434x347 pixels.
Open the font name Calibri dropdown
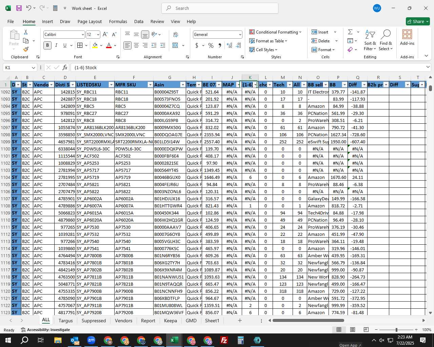tap(83, 35)
